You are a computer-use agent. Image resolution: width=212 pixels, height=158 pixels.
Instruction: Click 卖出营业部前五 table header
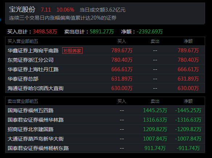(23, 101)
